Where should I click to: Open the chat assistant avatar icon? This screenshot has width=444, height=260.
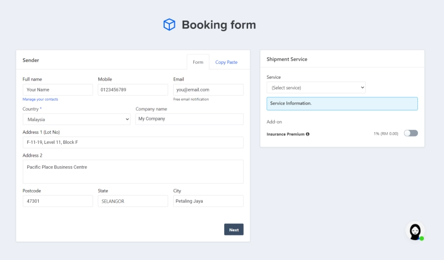(x=415, y=231)
